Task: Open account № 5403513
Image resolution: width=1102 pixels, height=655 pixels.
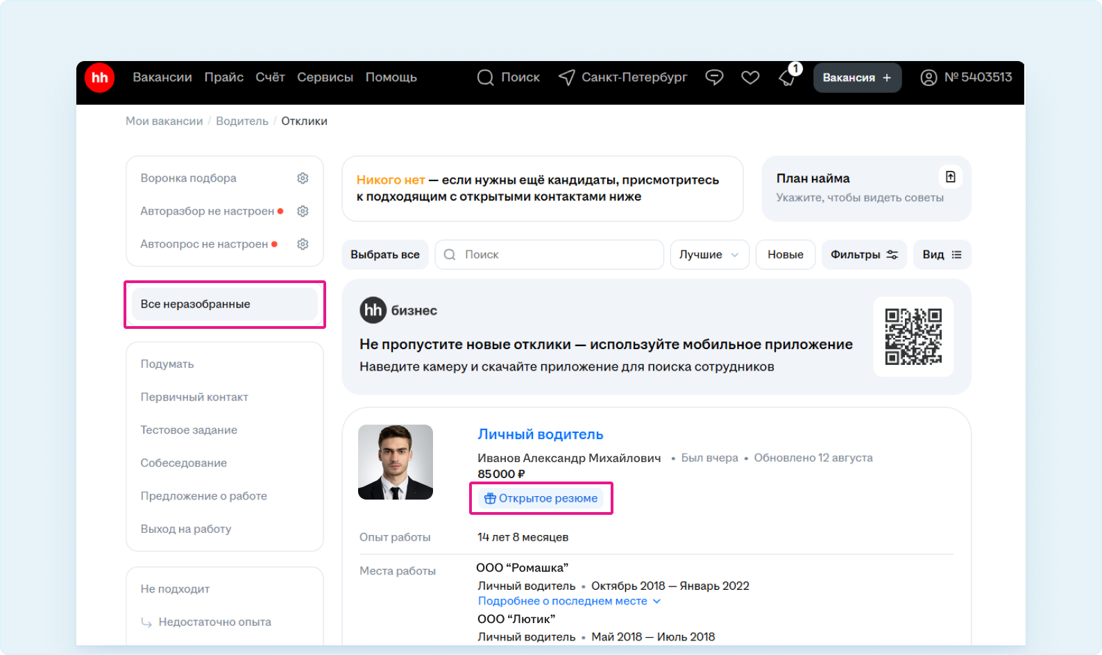Action: (978, 78)
